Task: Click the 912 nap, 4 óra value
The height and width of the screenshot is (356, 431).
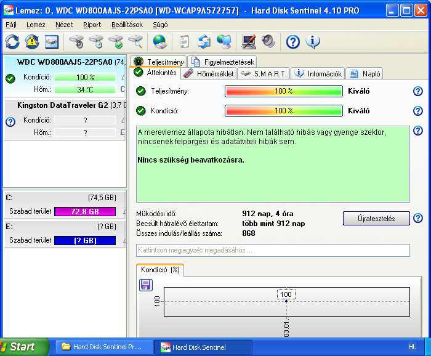Action: pos(268,214)
